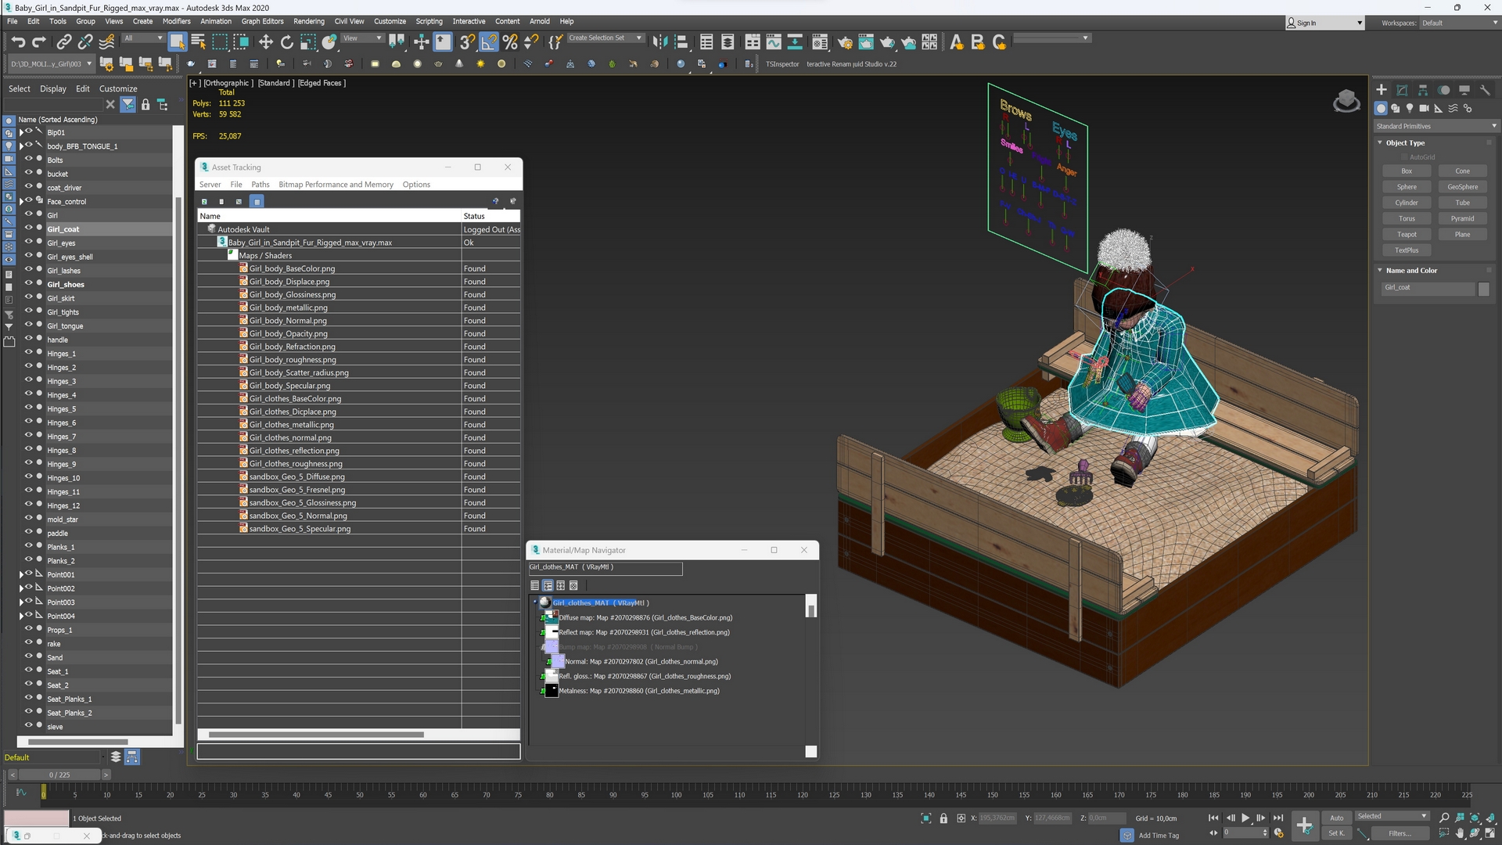This screenshot has width=1502, height=845.
Task: Switch to the Modify panel tab
Action: pyautogui.click(x=1402, y=90)
